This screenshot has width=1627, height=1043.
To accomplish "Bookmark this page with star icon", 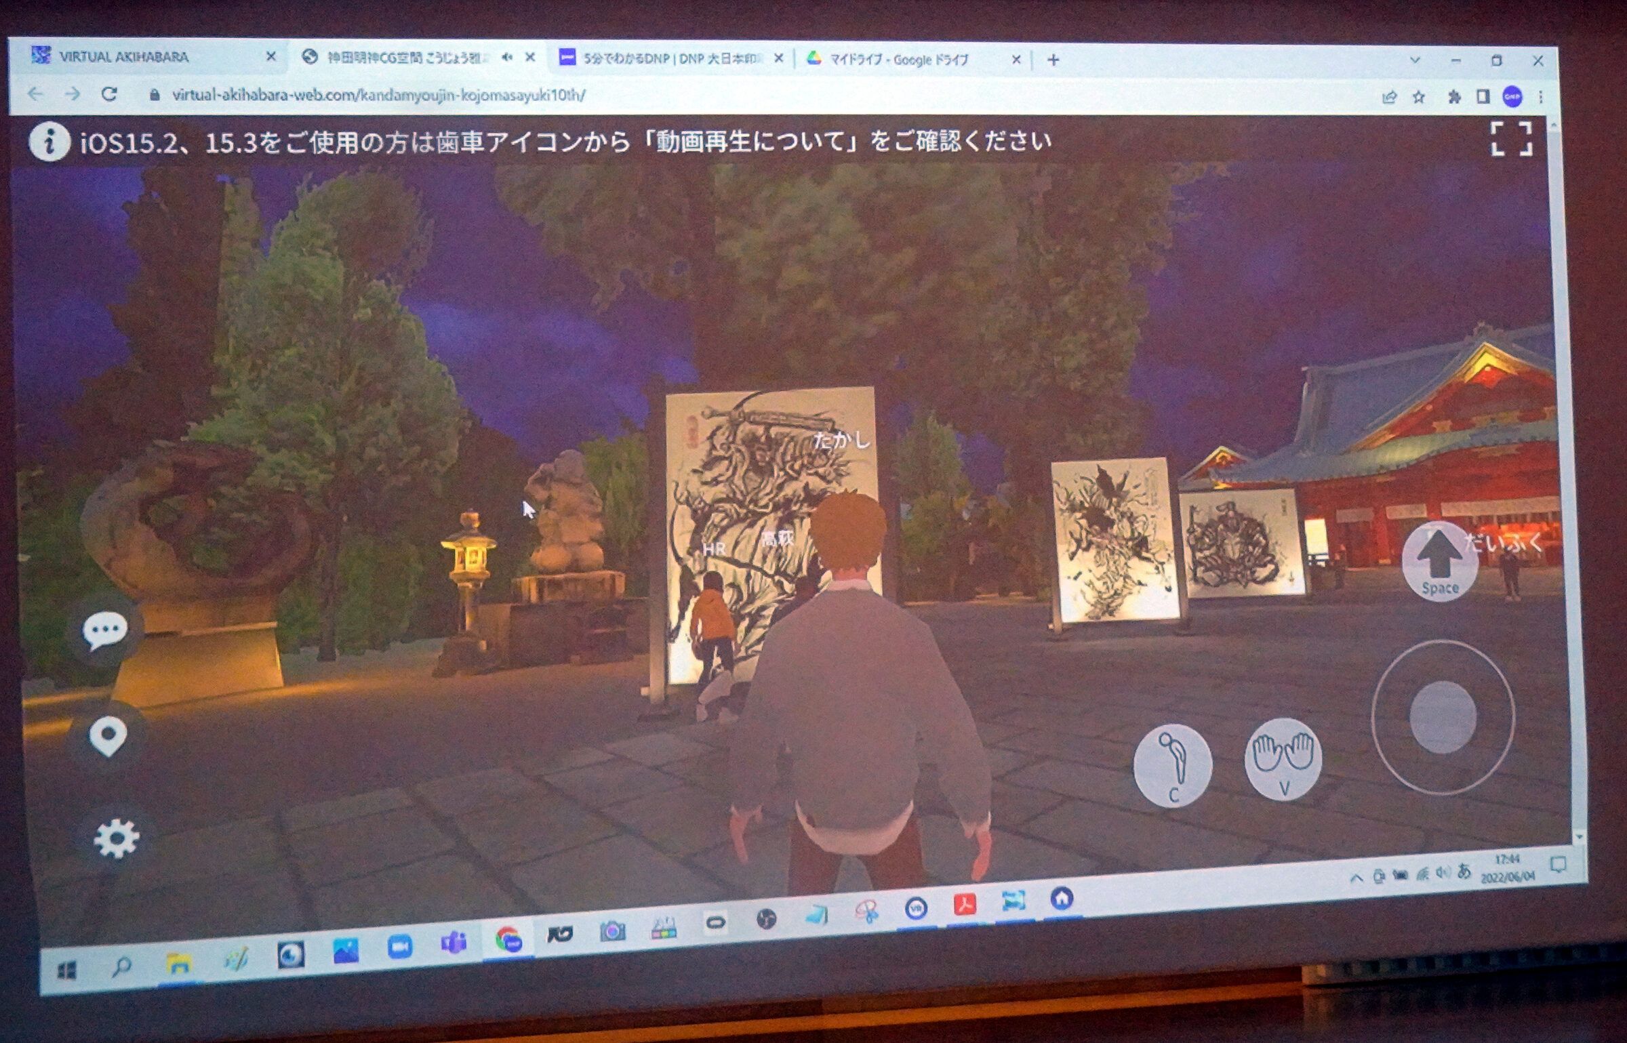I will pos(1418,98).
